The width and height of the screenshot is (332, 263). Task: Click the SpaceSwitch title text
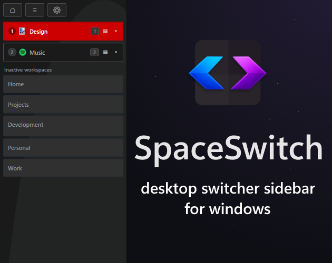[x=229, y=150]
